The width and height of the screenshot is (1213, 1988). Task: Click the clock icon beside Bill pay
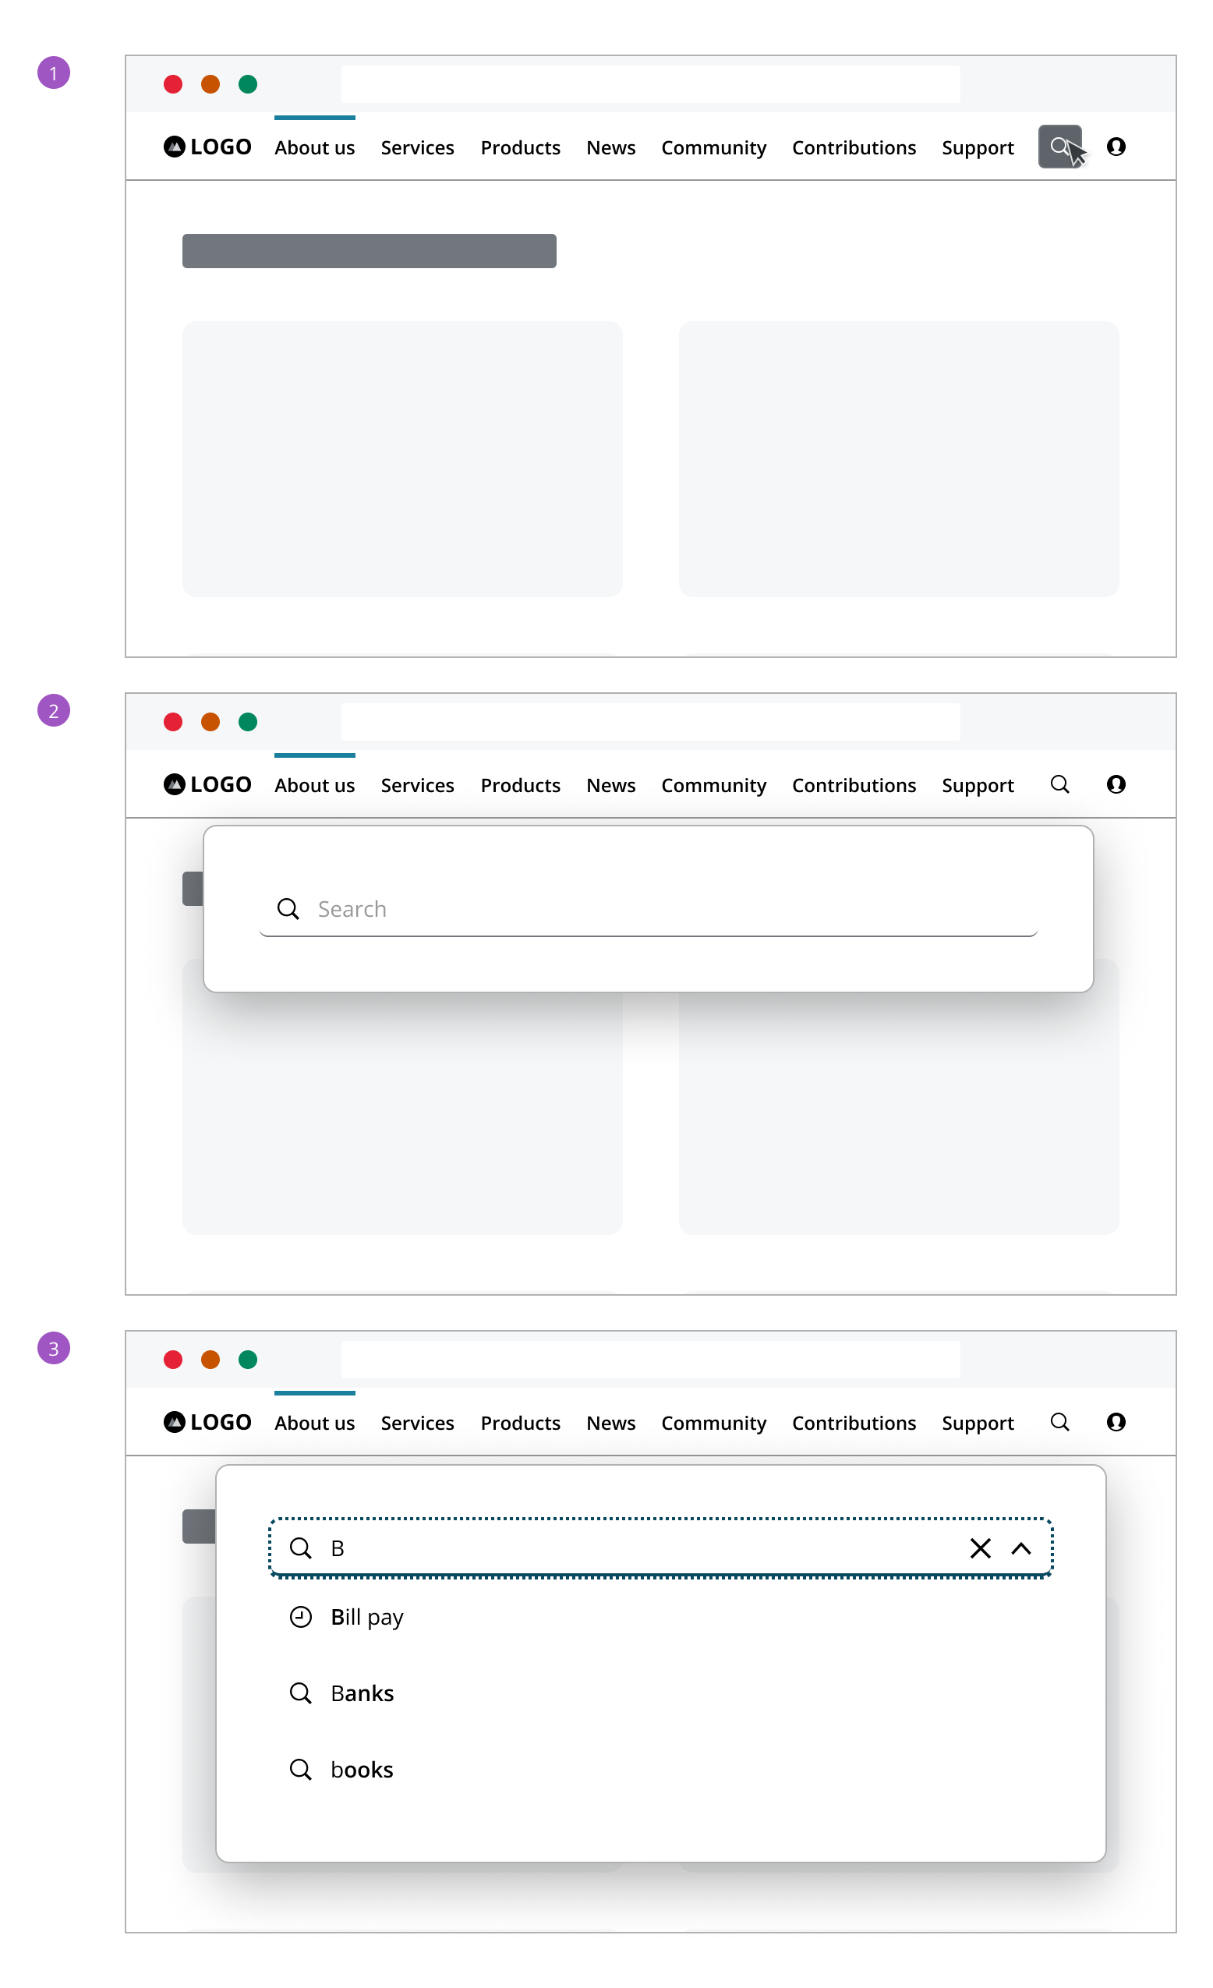(300, 1617)
